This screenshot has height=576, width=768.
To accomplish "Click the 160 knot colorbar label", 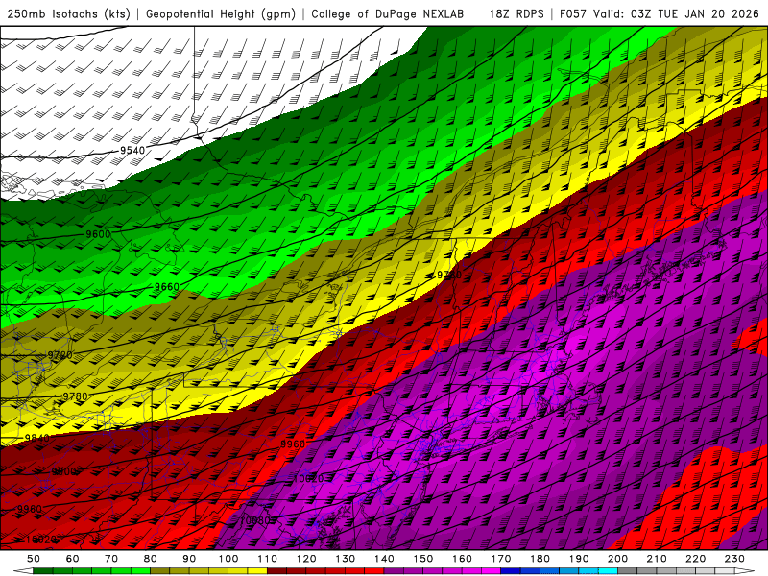I will [462, 559].
